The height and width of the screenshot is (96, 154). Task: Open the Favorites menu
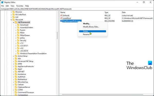pos(20,6)
